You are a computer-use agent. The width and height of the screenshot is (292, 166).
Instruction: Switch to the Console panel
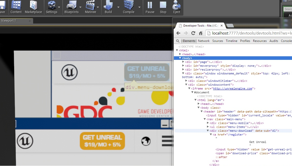pos(286,41)
